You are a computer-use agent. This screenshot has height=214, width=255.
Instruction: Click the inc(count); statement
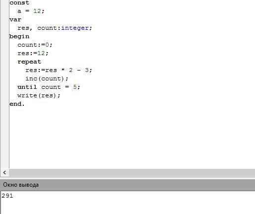coord(47,78)
